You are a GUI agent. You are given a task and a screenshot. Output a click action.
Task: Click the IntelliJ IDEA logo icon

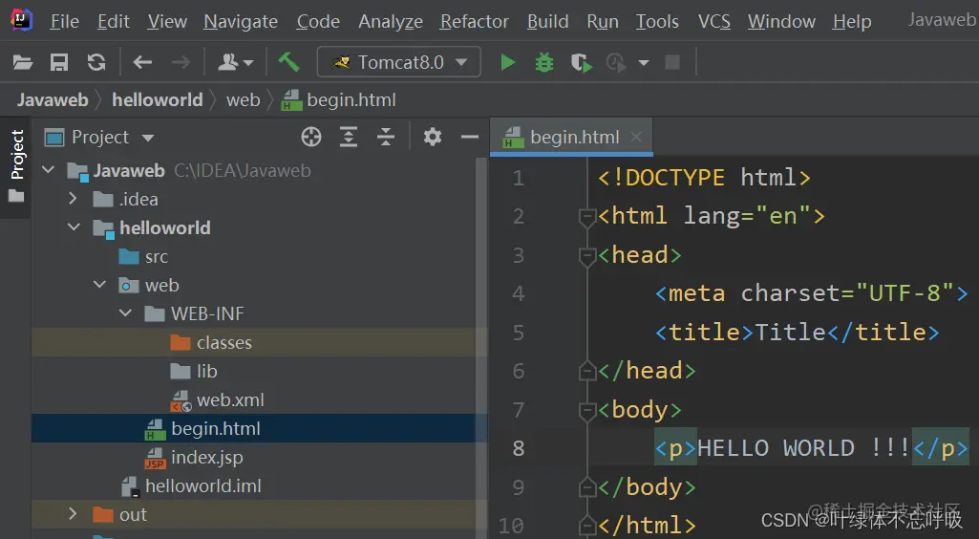coord(21,21)
